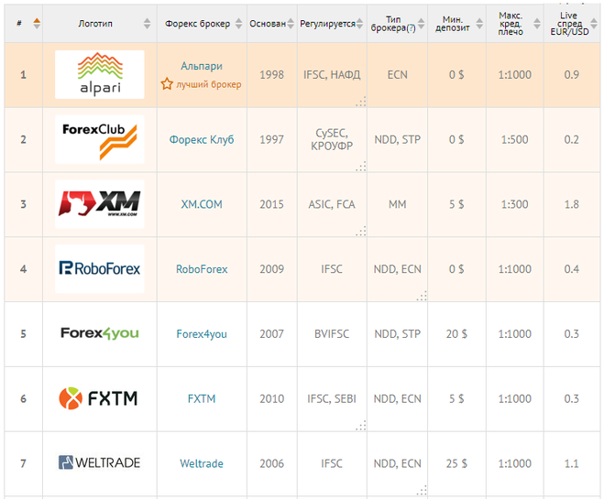Open the Weltrade broker name link
Viewport: 604px width, 499px height.
click(x=202, y=463)
